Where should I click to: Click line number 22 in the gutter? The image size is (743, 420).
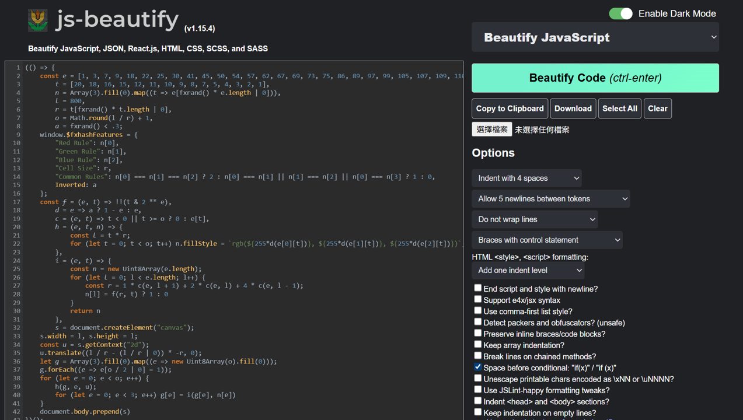click(x=16, y=244)
